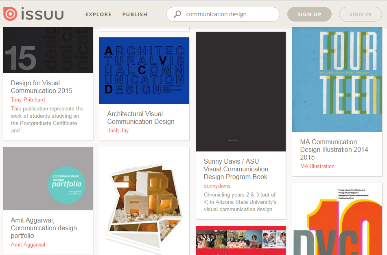
Task: Open the sugar cube architecture cover
Action: coord(144,201)
